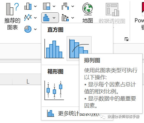Click the line chart insert icon
The height and width of the screenshot is (123, 144).
[x=28, y=18]
